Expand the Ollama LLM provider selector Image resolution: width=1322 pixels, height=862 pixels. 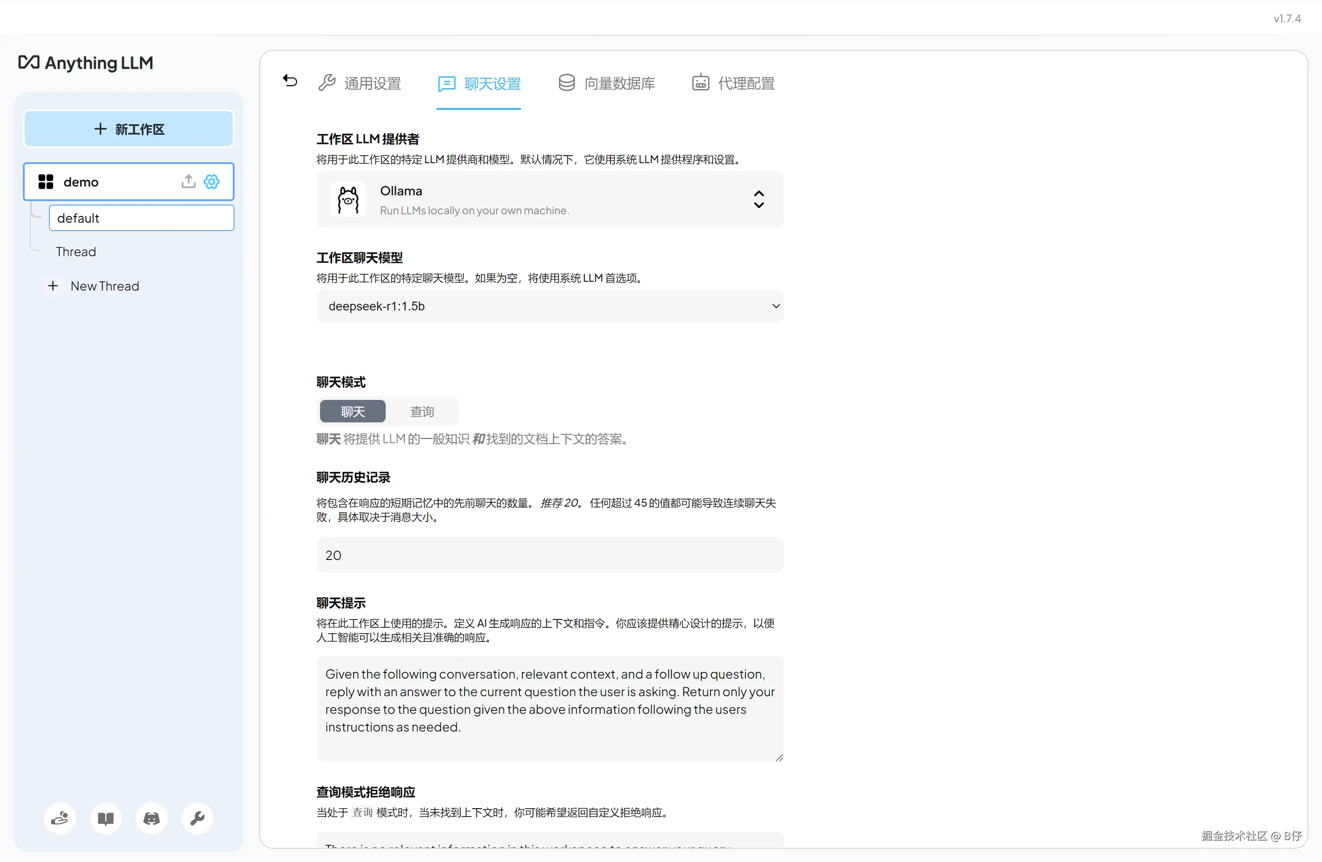coord(549,200)
